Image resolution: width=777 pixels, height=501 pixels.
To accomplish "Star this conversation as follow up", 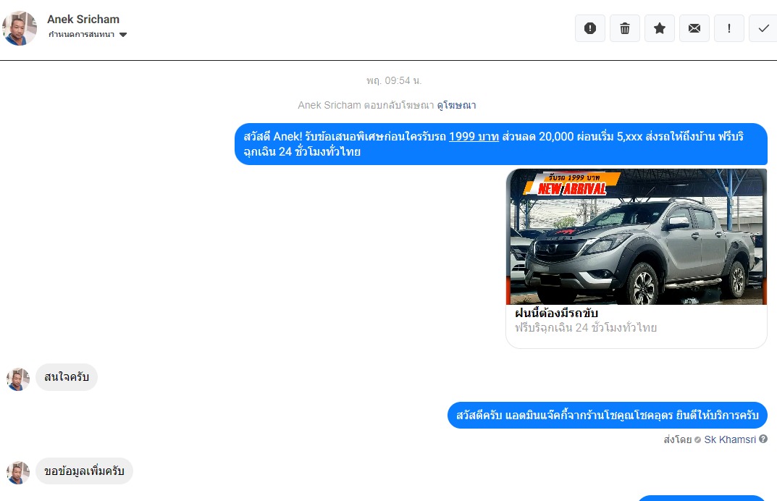I will 659,28.
